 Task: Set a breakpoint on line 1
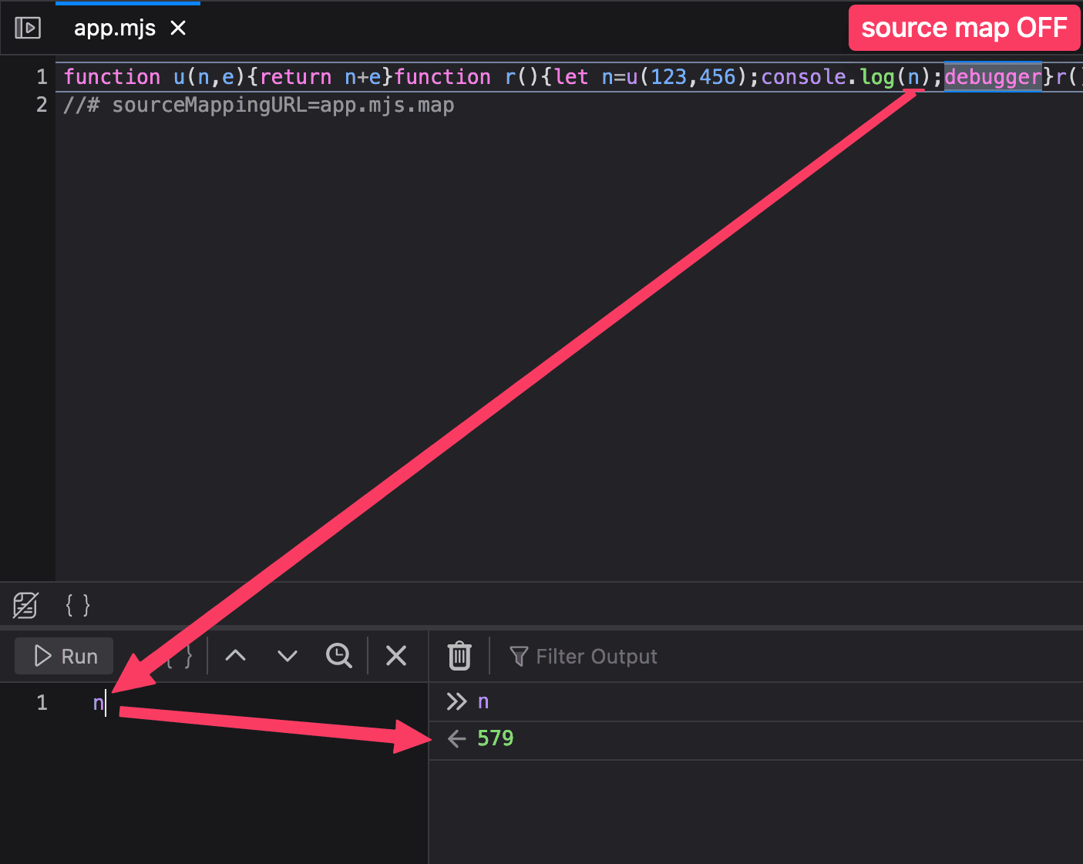pos(41,76)
